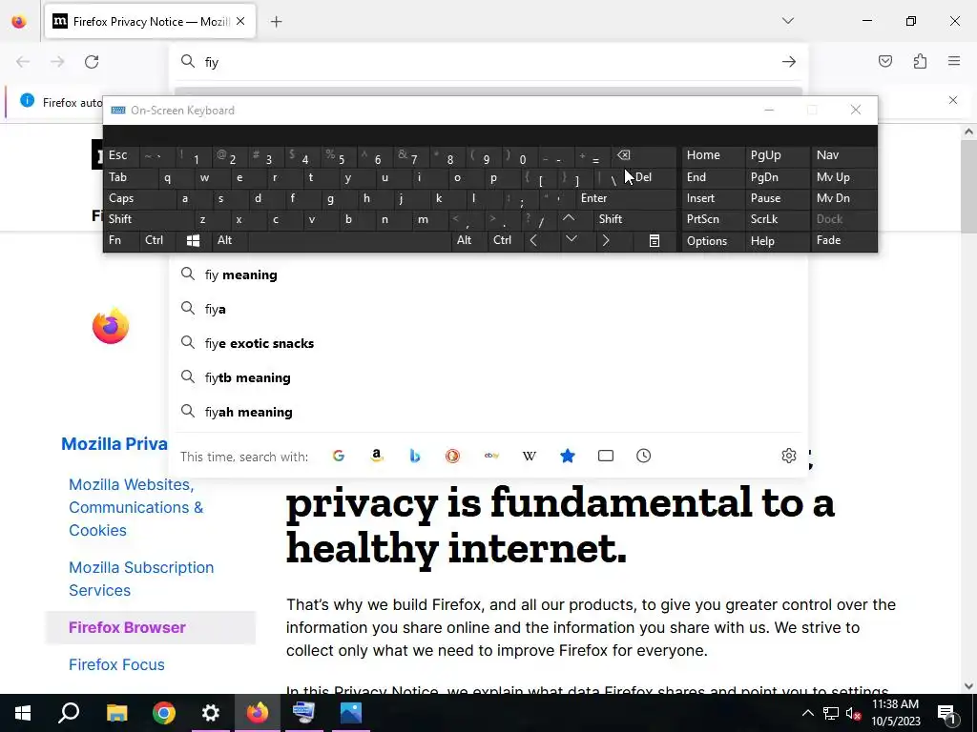Search open tabs icon

(x=606, y=457)
